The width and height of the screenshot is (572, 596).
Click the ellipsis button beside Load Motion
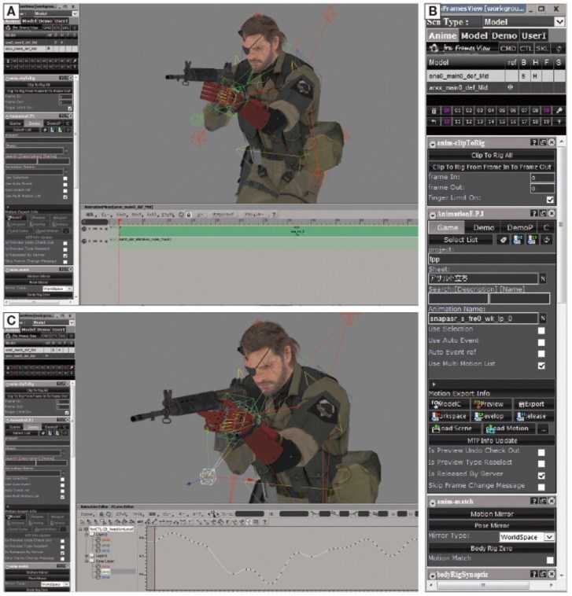544,429
